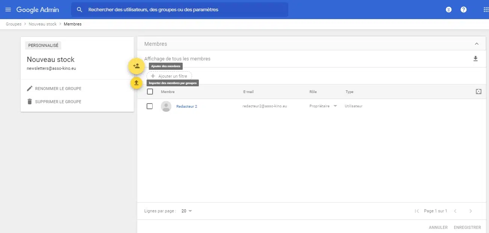Click the ANNULER button
The width and height of the screenshot is (489, 233).
tap(438, 227)
